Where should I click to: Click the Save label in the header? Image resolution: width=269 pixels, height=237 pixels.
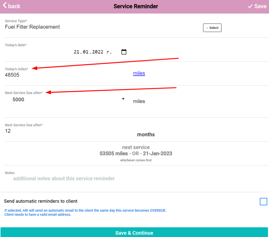click(x=260, y=6)
